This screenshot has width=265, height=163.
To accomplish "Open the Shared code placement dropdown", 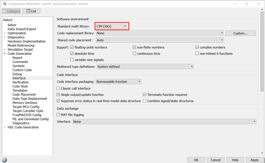I will [x=160, y=40].
